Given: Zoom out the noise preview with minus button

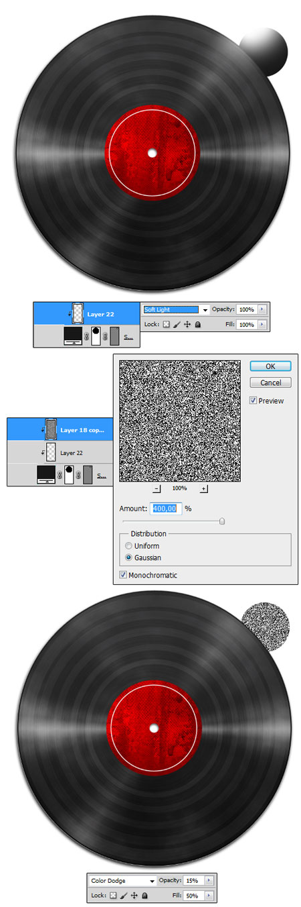Looking at the screenshot, I should coord(157,488).
